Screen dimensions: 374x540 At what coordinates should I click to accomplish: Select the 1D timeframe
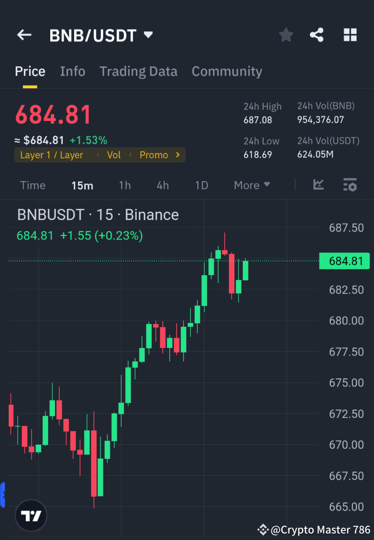201,185
